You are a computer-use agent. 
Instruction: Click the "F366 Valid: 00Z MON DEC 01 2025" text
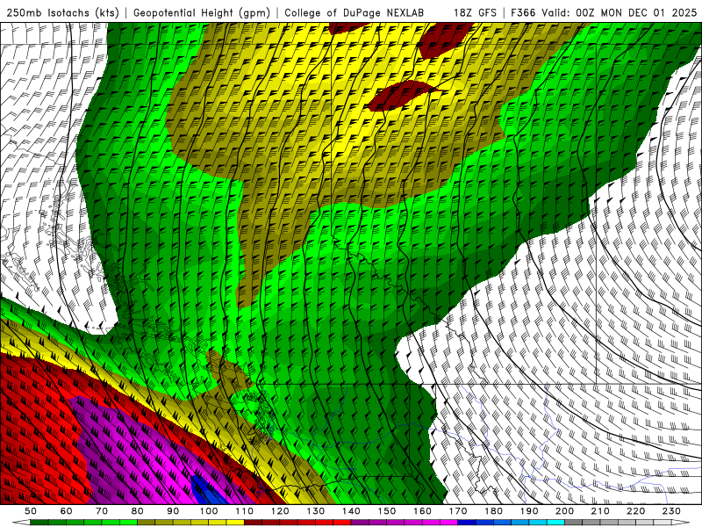605,13
